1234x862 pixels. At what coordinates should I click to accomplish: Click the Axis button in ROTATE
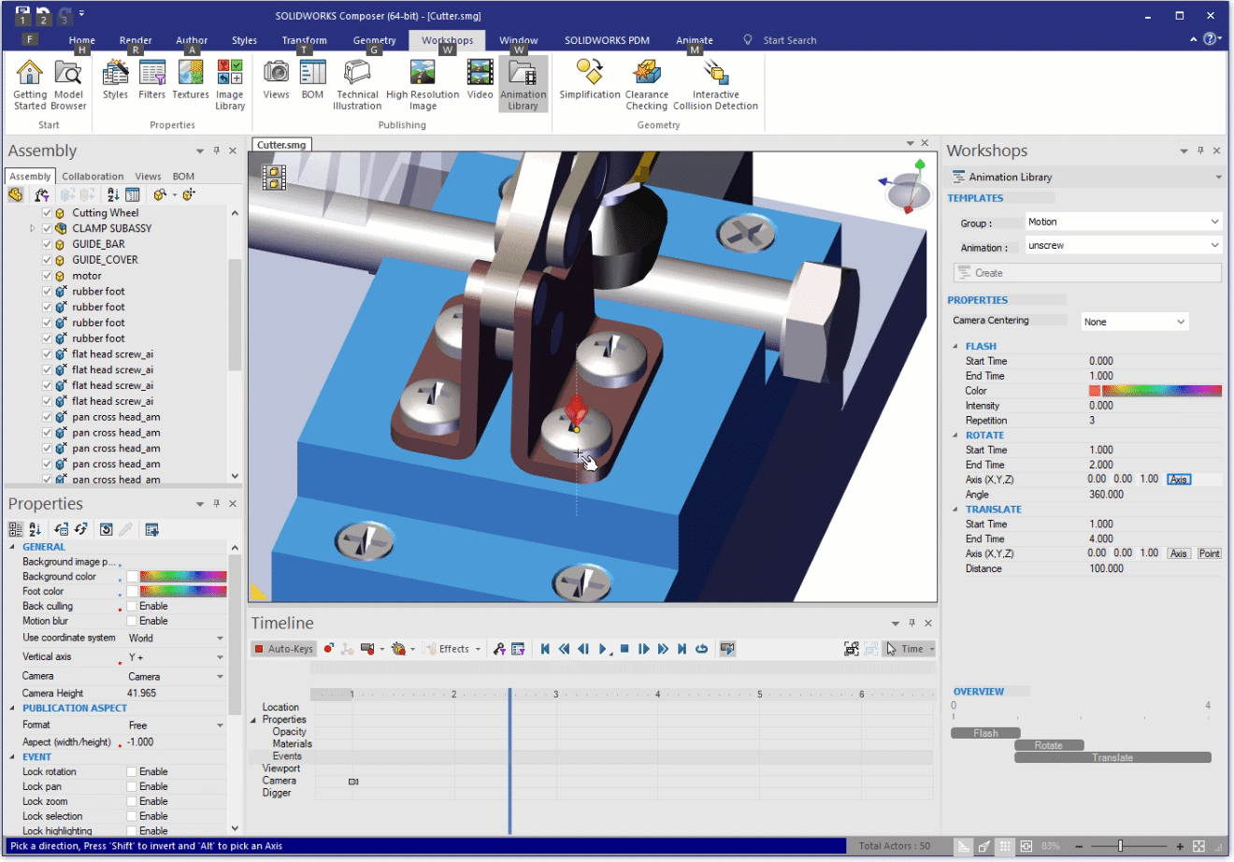click(x=1179, y=480)
